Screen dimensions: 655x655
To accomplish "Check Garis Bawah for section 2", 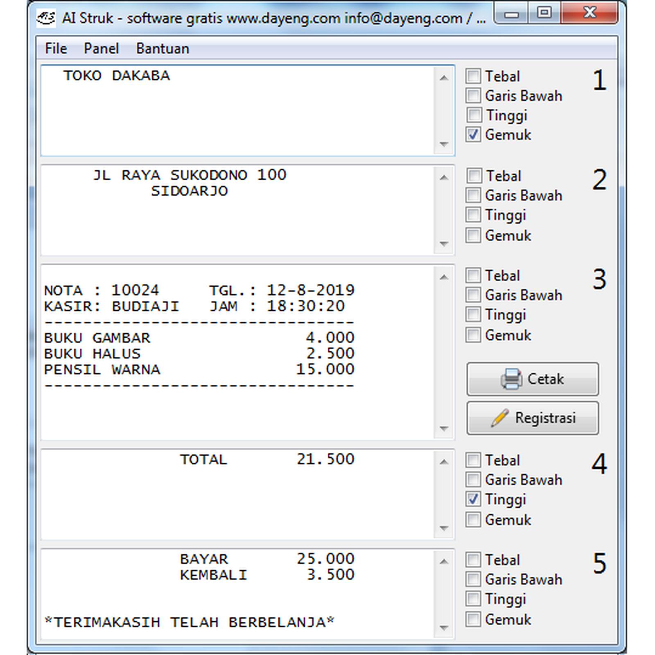I will 473,196.
